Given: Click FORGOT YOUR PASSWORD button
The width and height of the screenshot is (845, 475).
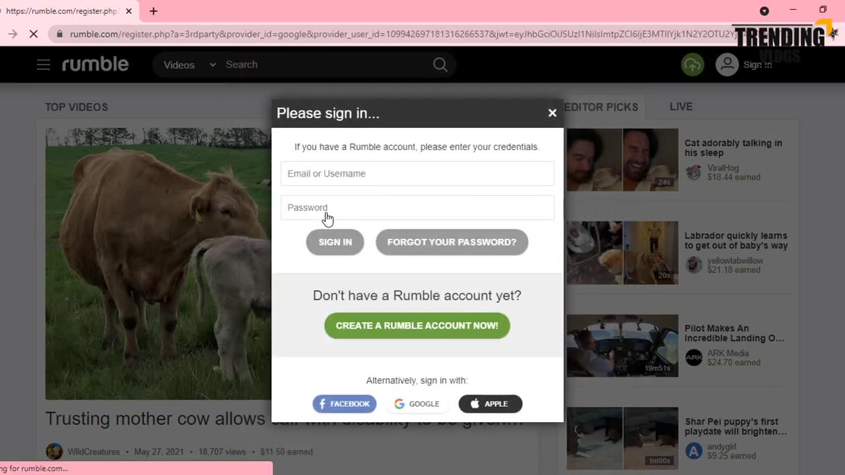Looking at the screenshot, I should [452, 242].
